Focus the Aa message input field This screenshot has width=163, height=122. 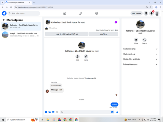(x=85, y=112)
